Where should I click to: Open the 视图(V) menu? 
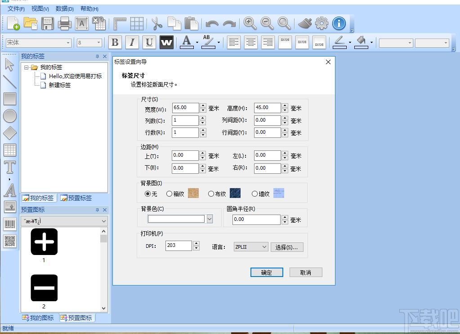pos(40,9)
